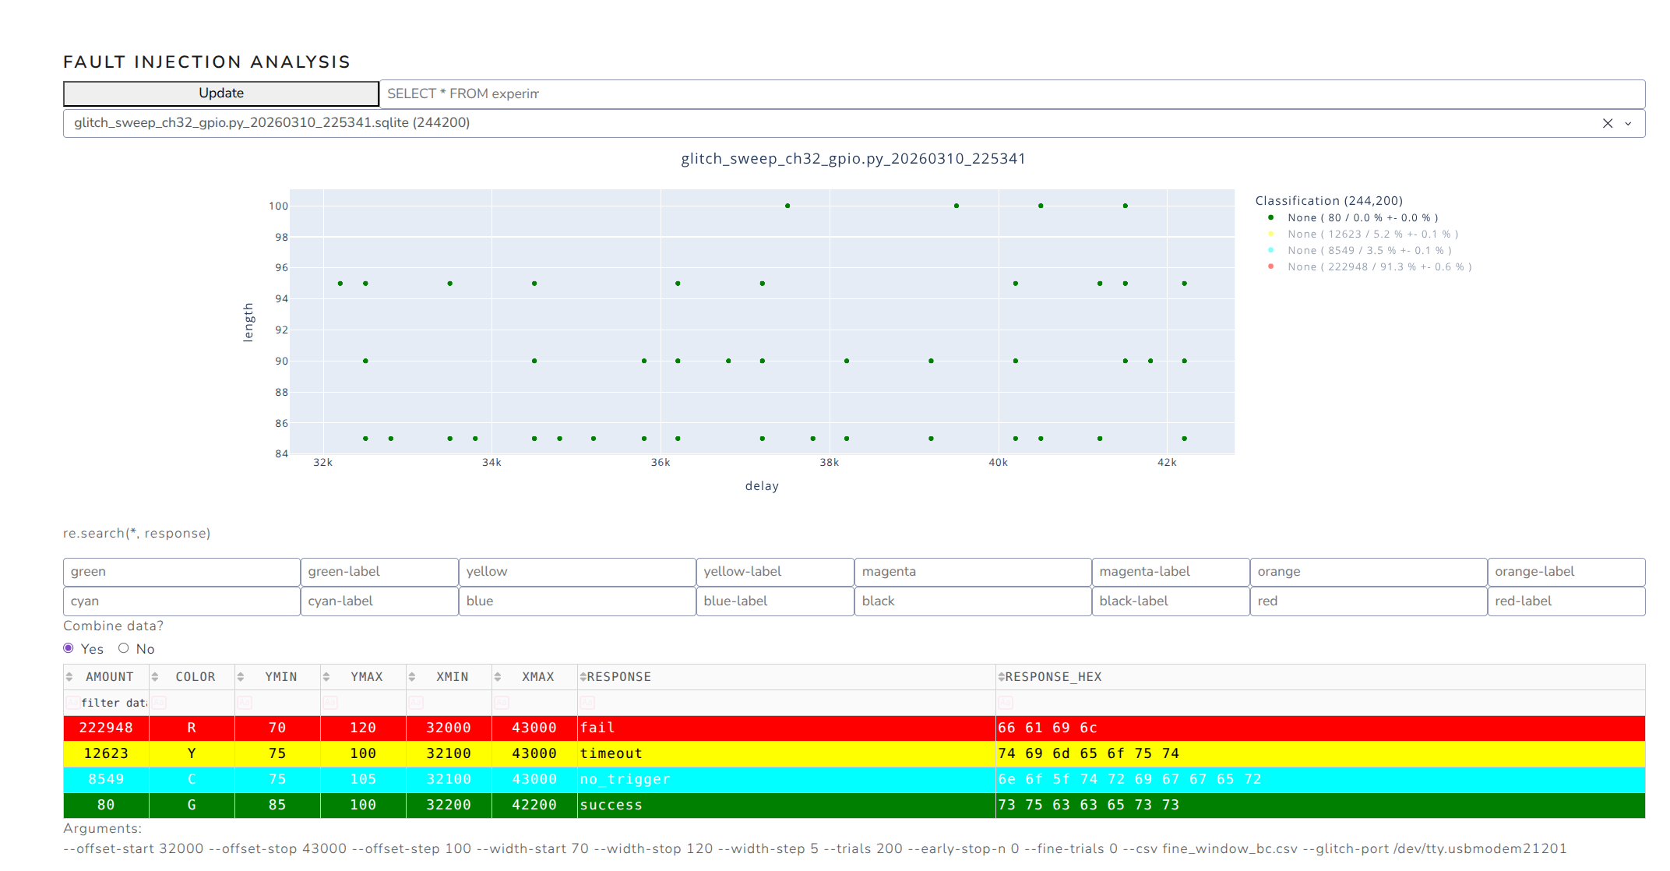Sort by XMAX column arrows
Viewport: 1670px width, 871px height.
coord(498,677)
